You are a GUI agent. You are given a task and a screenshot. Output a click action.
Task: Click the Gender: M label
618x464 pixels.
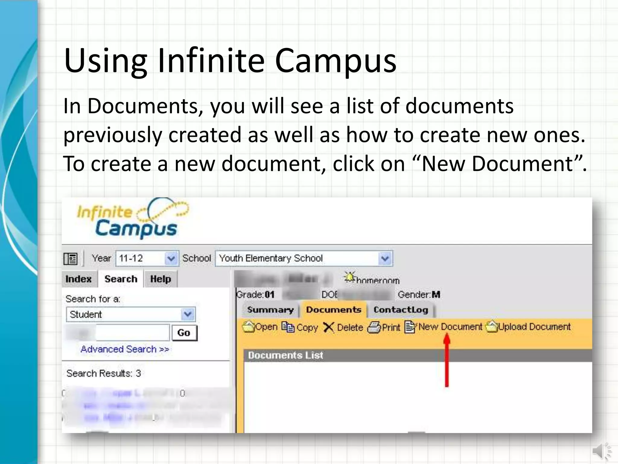(419, 295)
